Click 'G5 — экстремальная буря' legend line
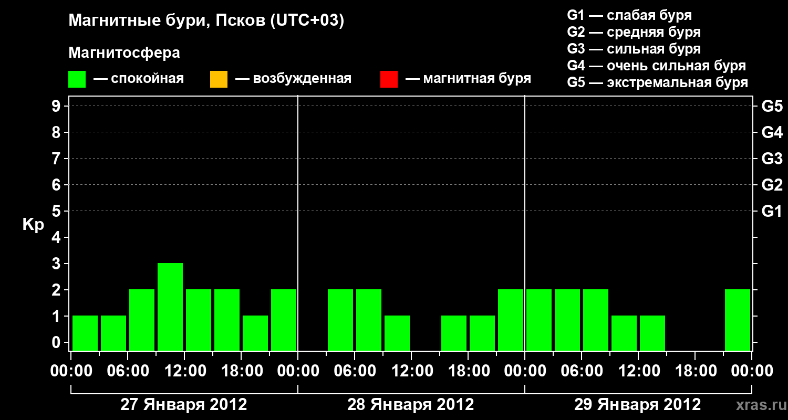This screenshot has height=420, width=788. (x=657, y=82)
